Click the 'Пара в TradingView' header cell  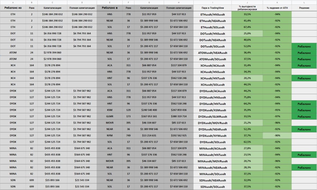coord(212,8)
